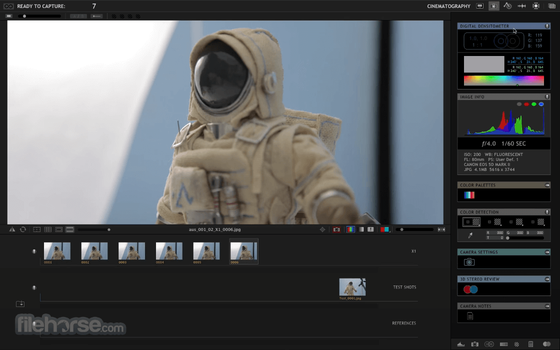This screenshot has width=560, height=350.
Task: Open the X-Sheet workspace icon with gear shape
Action: click(x=507, y=6)
